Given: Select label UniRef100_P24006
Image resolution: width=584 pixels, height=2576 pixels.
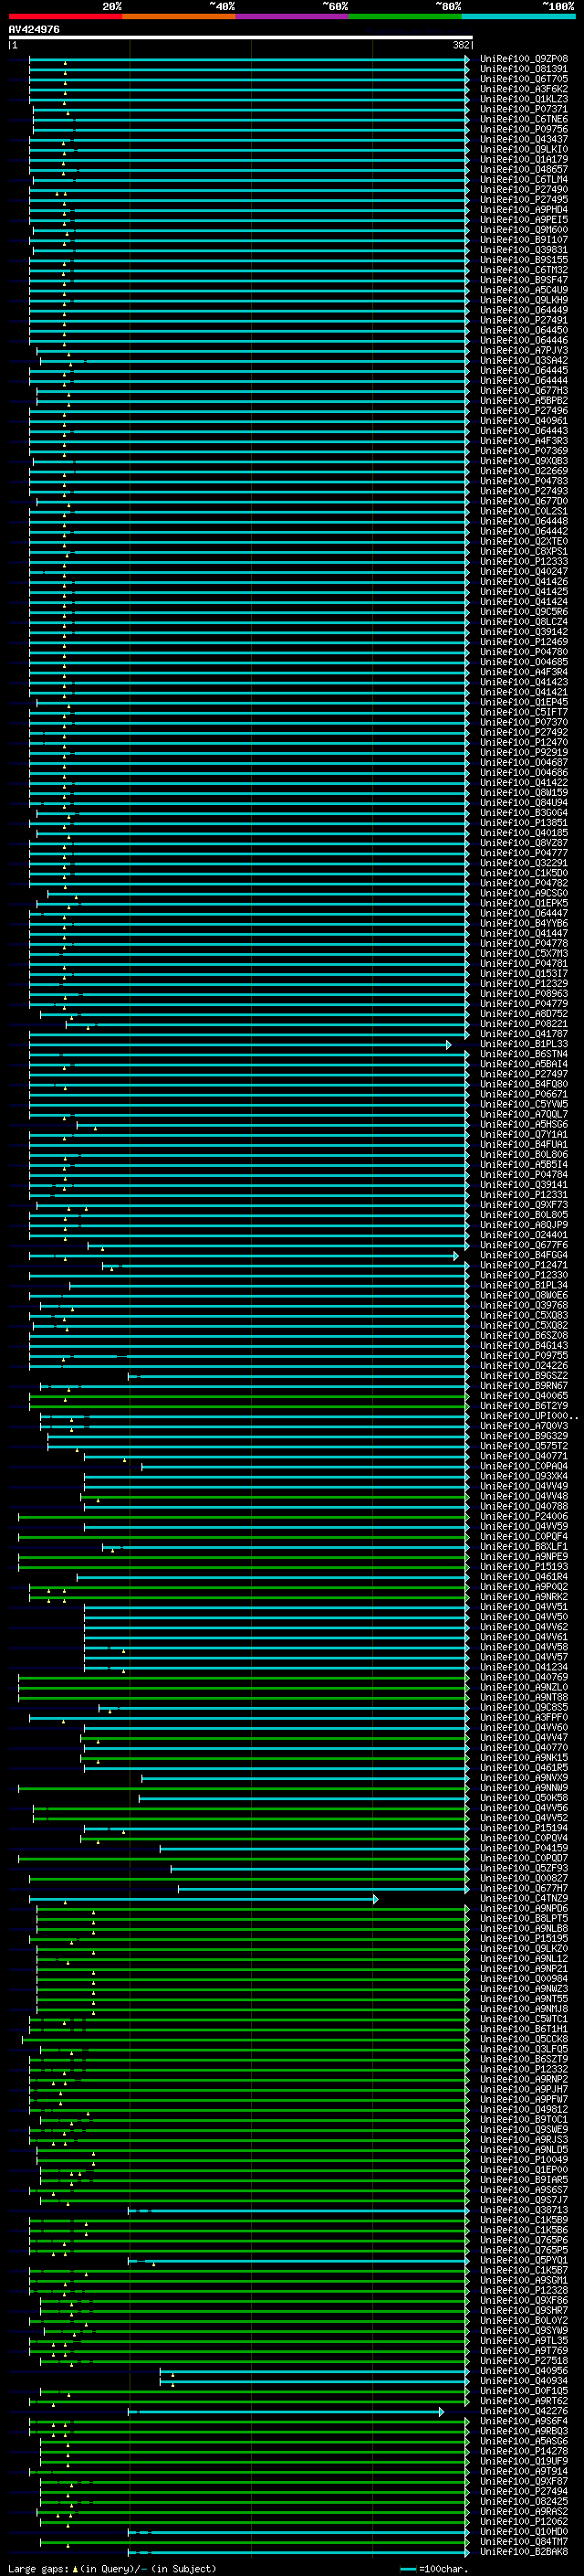Looking at the screenshot, I should (524, 1516).
